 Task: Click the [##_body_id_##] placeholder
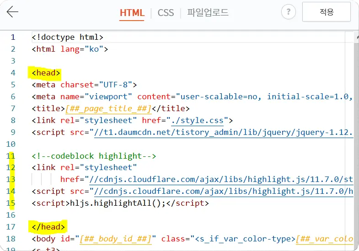pyautogui.click(x=116, y=239)
